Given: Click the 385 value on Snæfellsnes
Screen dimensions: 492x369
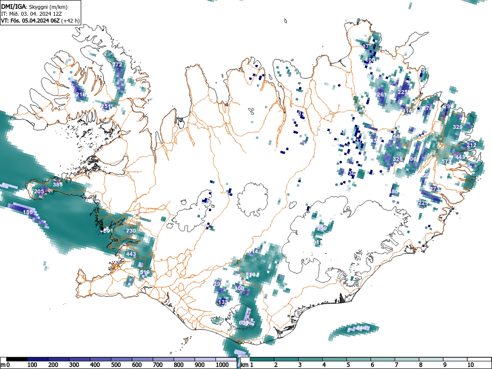Looking at the screenshot, I should [58, 184].
